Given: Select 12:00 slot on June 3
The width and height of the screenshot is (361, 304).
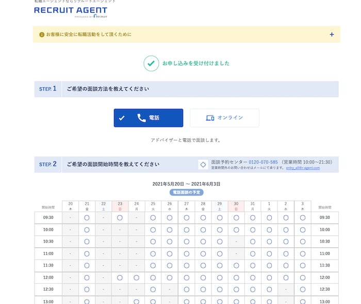Looking at the screenshot, I should 303,278.
